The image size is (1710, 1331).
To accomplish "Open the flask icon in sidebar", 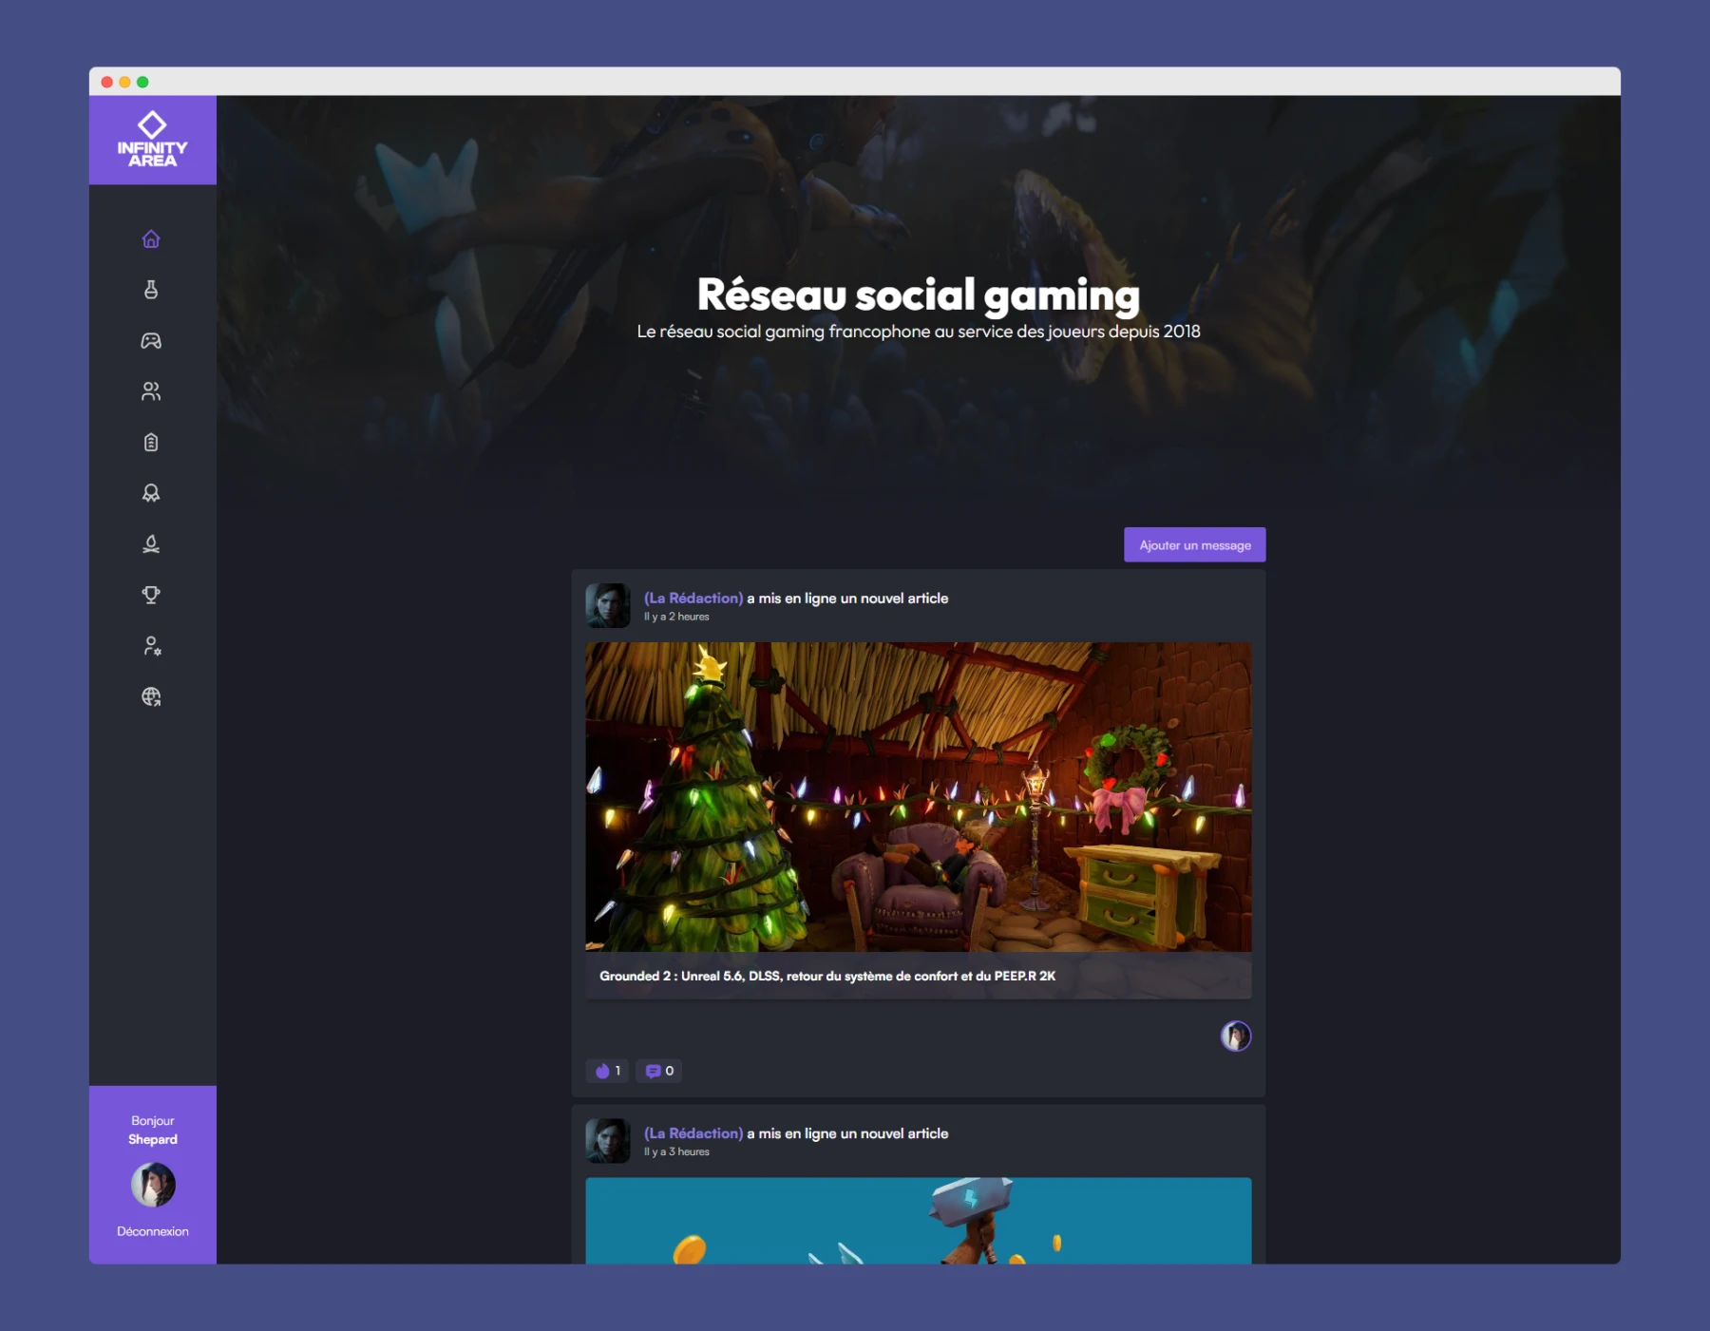I will (151, 290).
